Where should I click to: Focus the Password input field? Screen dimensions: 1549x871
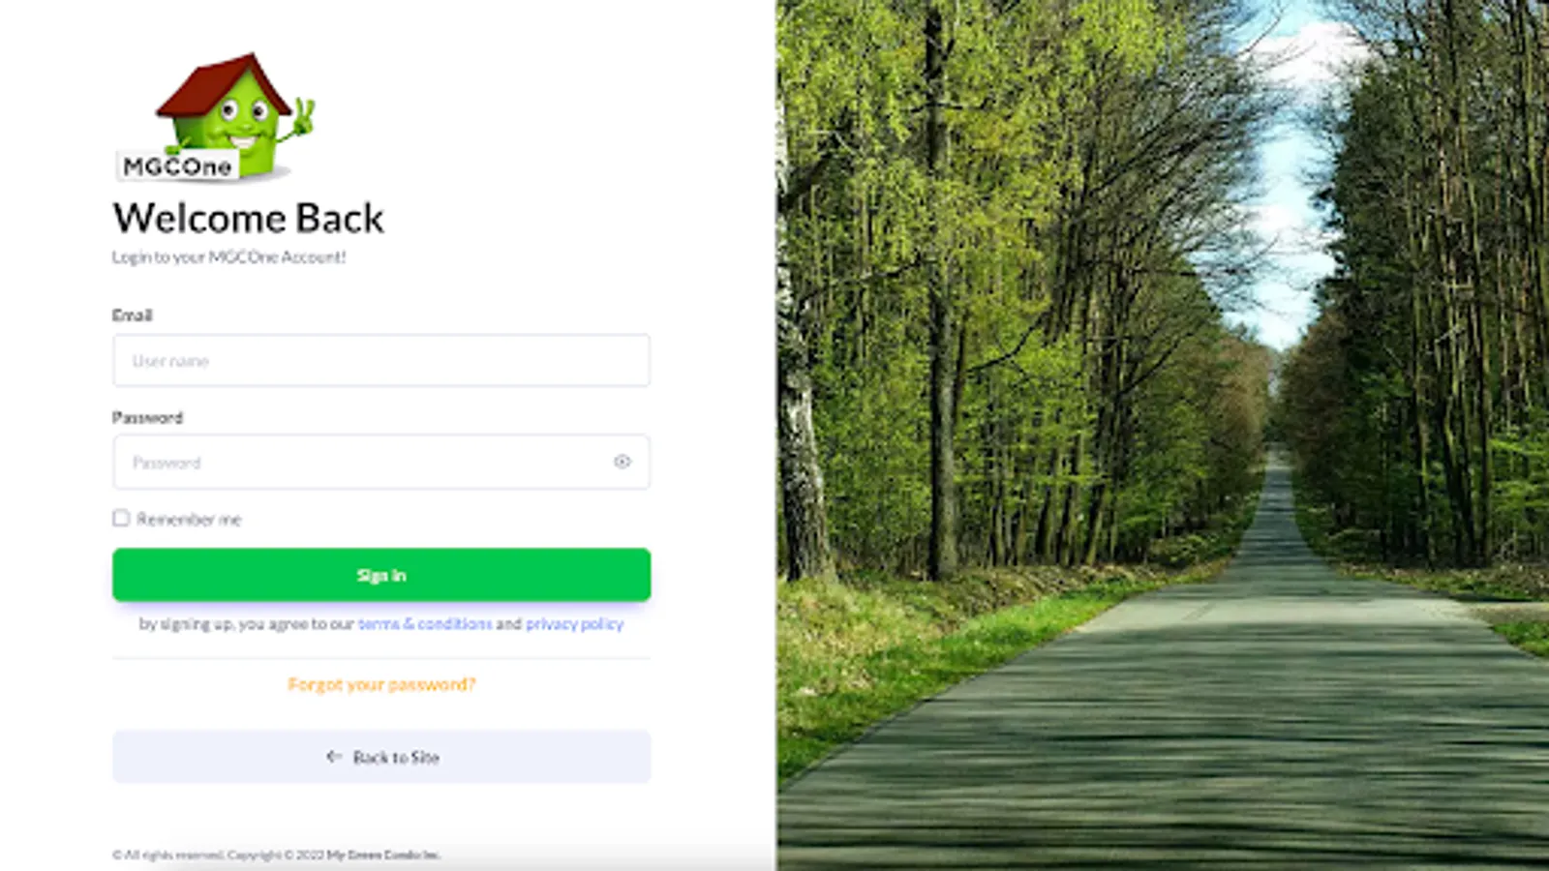pos(381,462)
